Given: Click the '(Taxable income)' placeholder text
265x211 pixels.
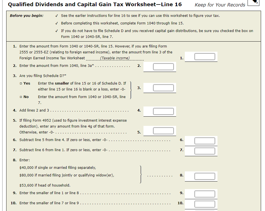Looking at the screenshot, I should click(115, 58).
